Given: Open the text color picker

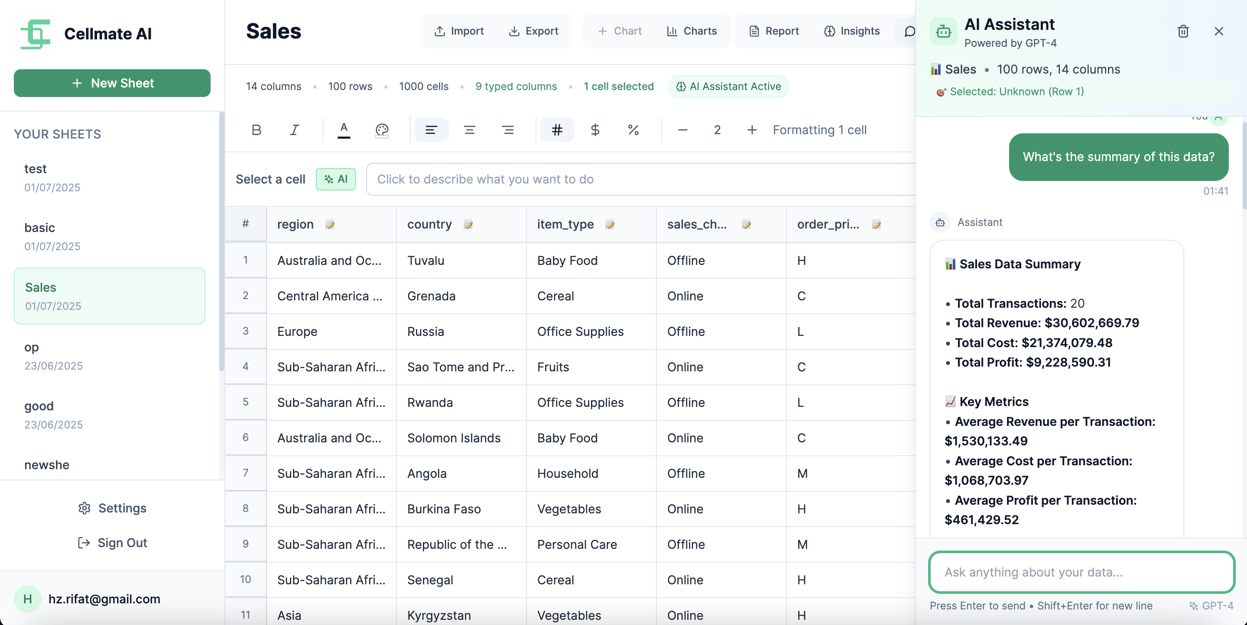Looking at the screenshot, I should (344, 130).
